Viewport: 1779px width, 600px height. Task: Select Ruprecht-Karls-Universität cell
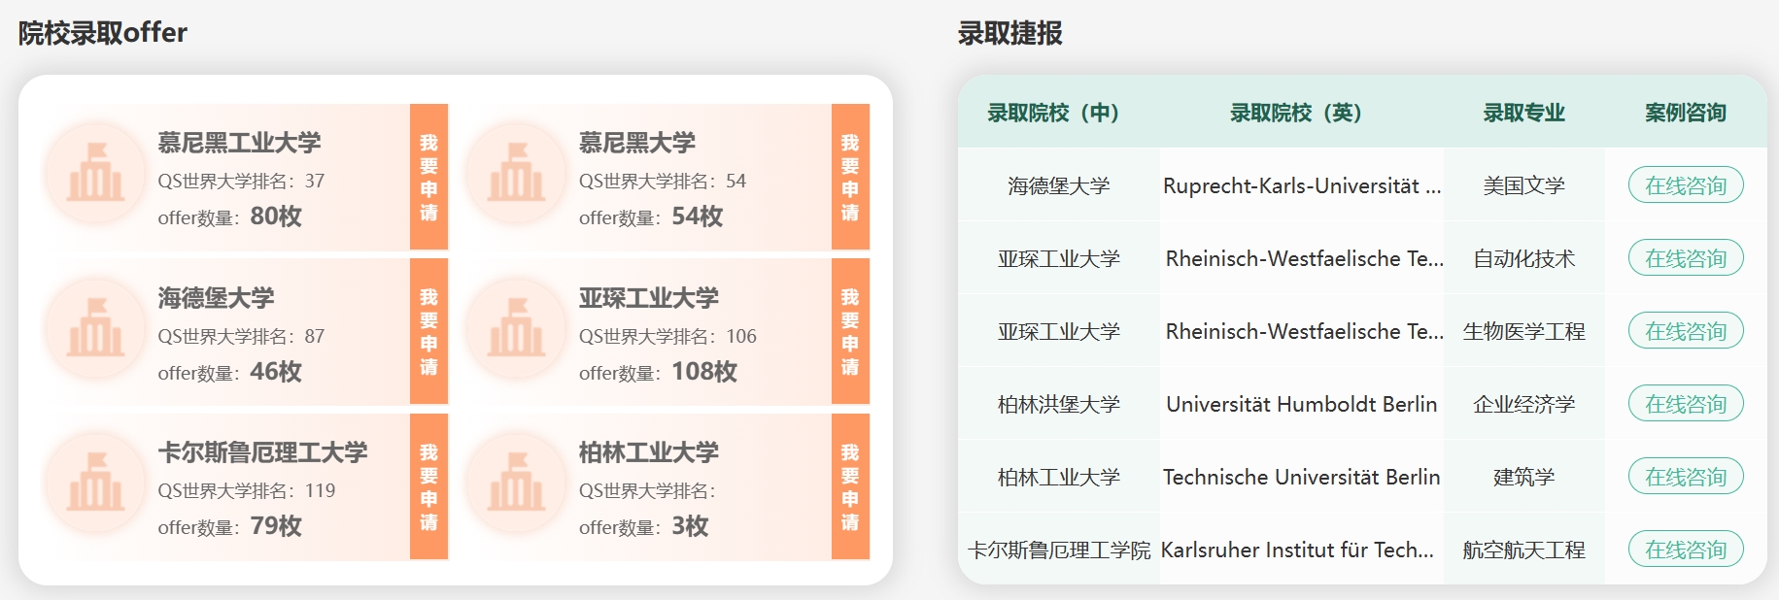click(1302, 185)
